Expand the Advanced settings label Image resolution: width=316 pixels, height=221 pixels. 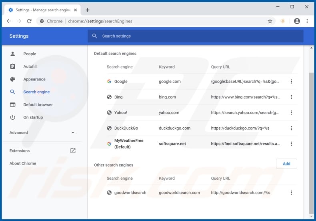(x=18, y=133)
